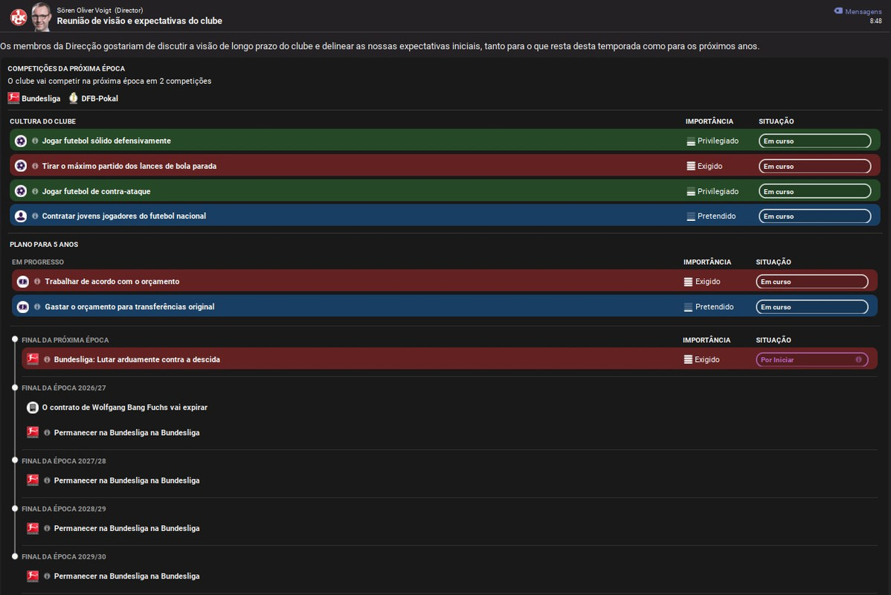
Task: Click info icon in 2028/29 Permanecer row
Action: tap(47, 528)
